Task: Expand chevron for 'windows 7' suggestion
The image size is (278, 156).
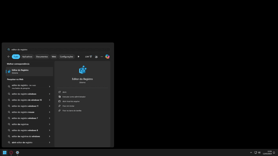Action: click(50, 118)
